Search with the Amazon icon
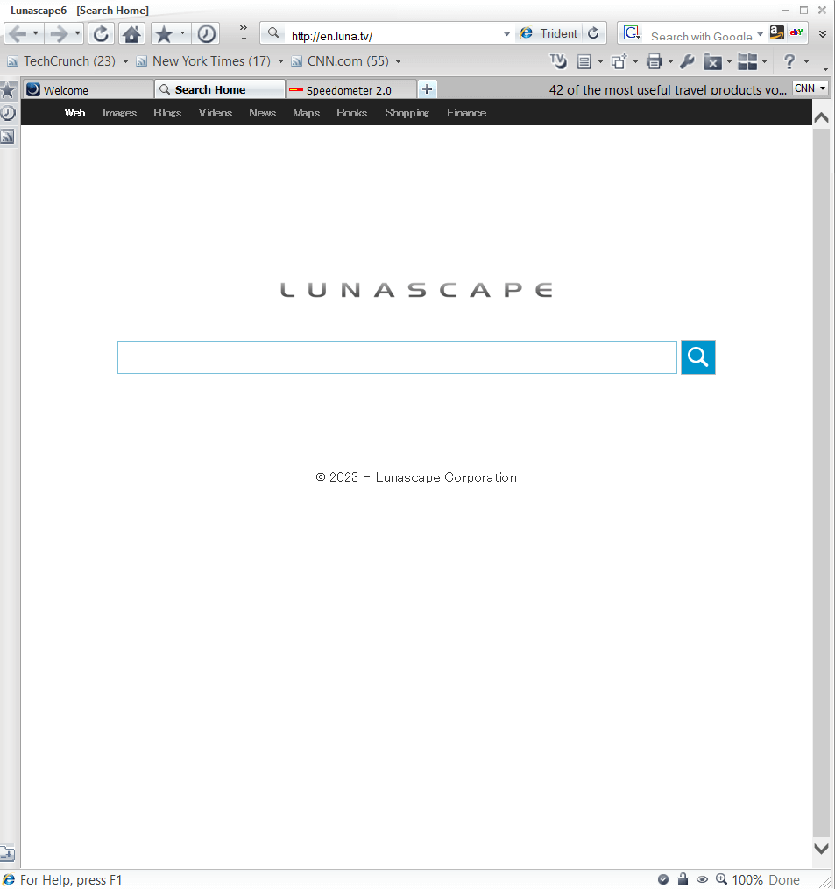Image resolution: width=835 pixels, height=889 pixels. click(777, 32)
